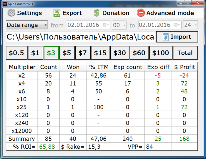Image resolution: width=206 pixels, height=159 pixels.
Task: Select the x2 multiplier row label
Action: pos(22,76)
